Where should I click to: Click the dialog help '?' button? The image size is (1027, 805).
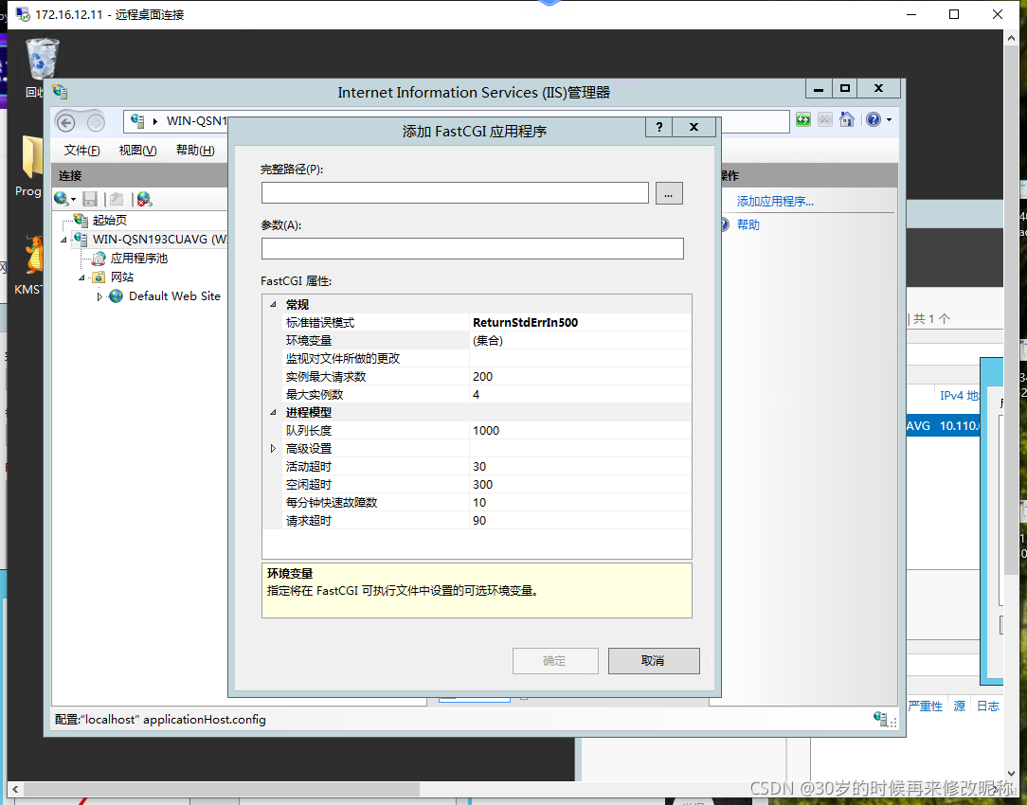tap(659, 127)
